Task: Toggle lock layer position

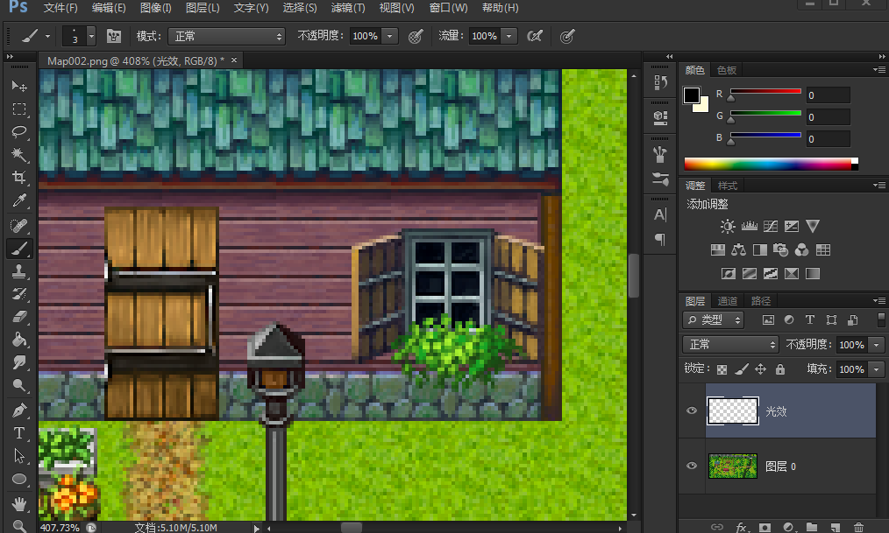Action: coord(761,369)
